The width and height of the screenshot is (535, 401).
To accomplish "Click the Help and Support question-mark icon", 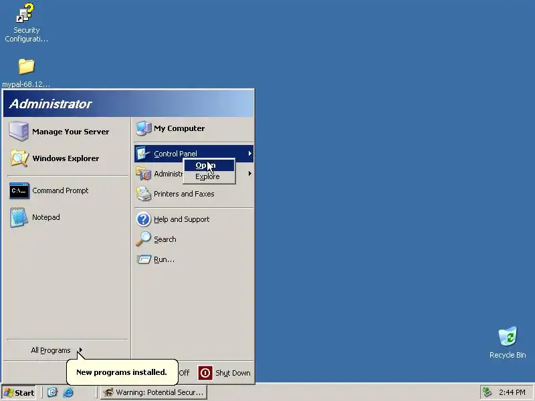I will pos(143,219).
